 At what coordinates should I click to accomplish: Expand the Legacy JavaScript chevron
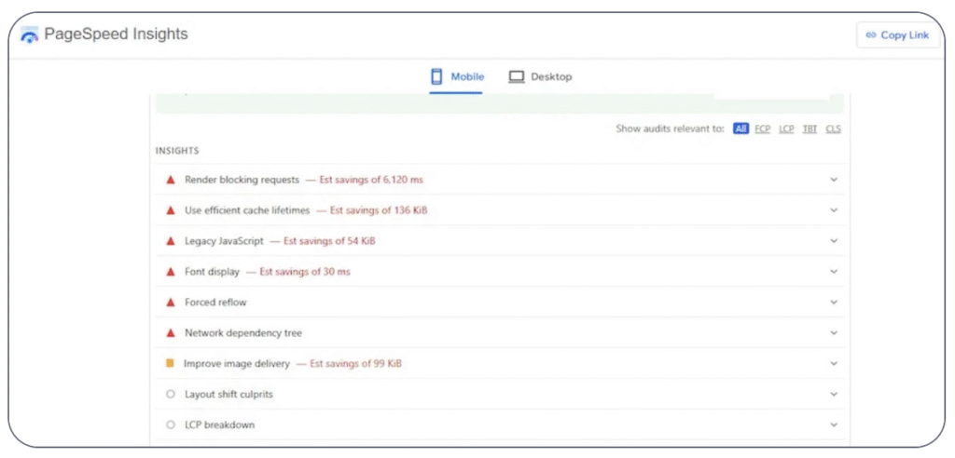pos(834,241)
